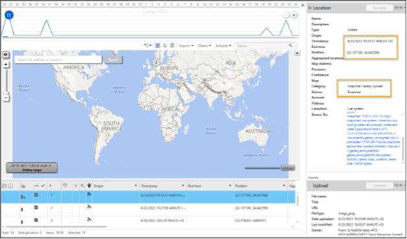Click the table Search field

(265, 46)
